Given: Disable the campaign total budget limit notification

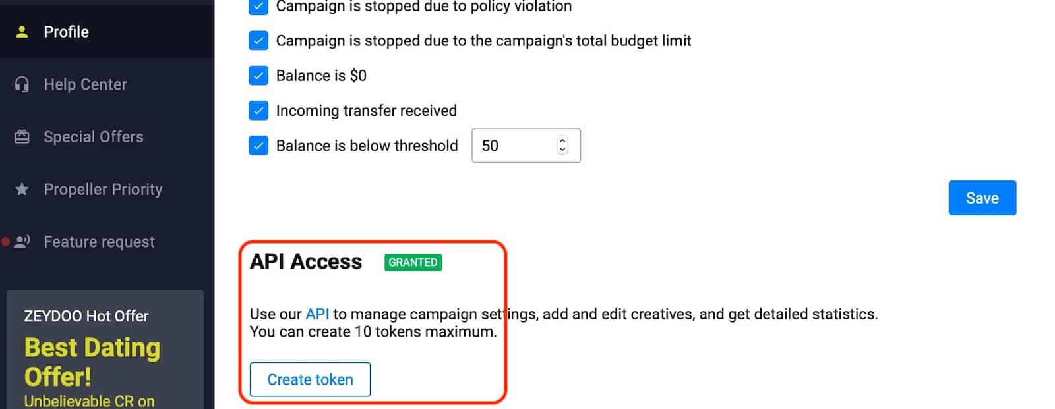Looking at the screenshot, I should point(258,40).
